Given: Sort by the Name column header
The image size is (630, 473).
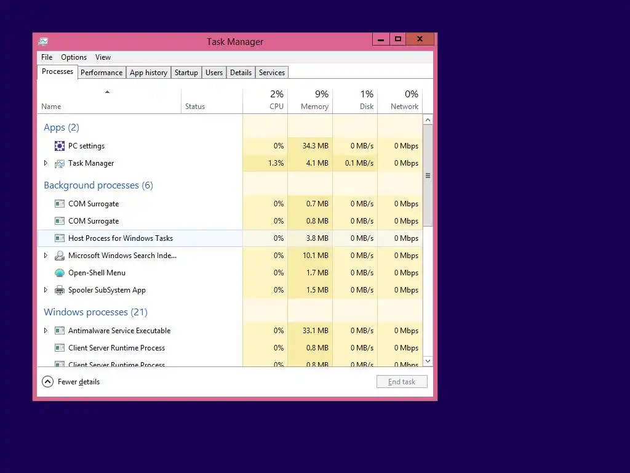Looking at the screenshot, I should [x=110, y=100].
